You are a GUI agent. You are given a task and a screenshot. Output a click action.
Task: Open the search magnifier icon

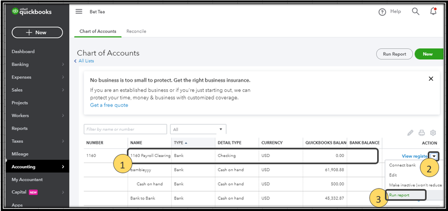tap(415, 11)
